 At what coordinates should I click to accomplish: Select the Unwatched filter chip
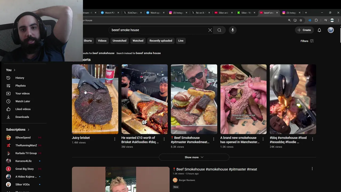click(119, 41)
